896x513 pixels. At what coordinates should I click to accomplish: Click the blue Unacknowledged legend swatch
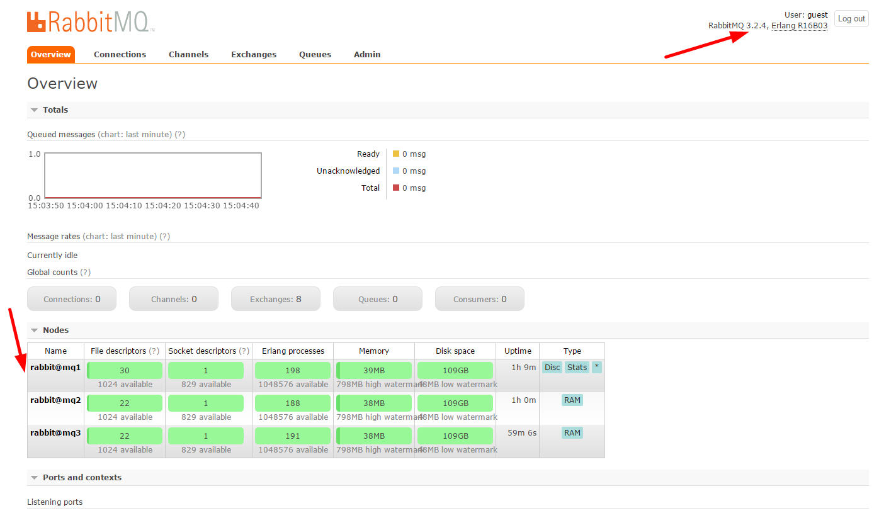396,171
